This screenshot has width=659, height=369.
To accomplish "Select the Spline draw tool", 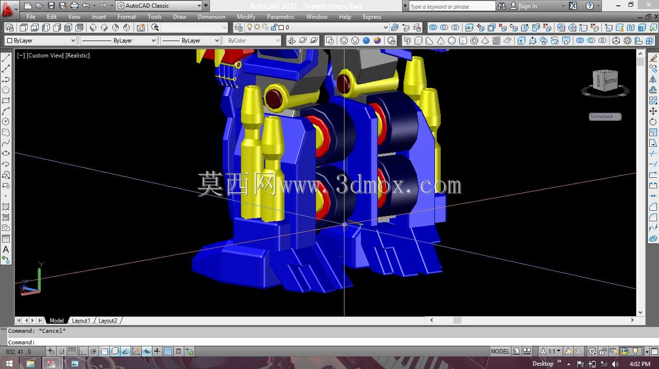I will tap(6, 143).
